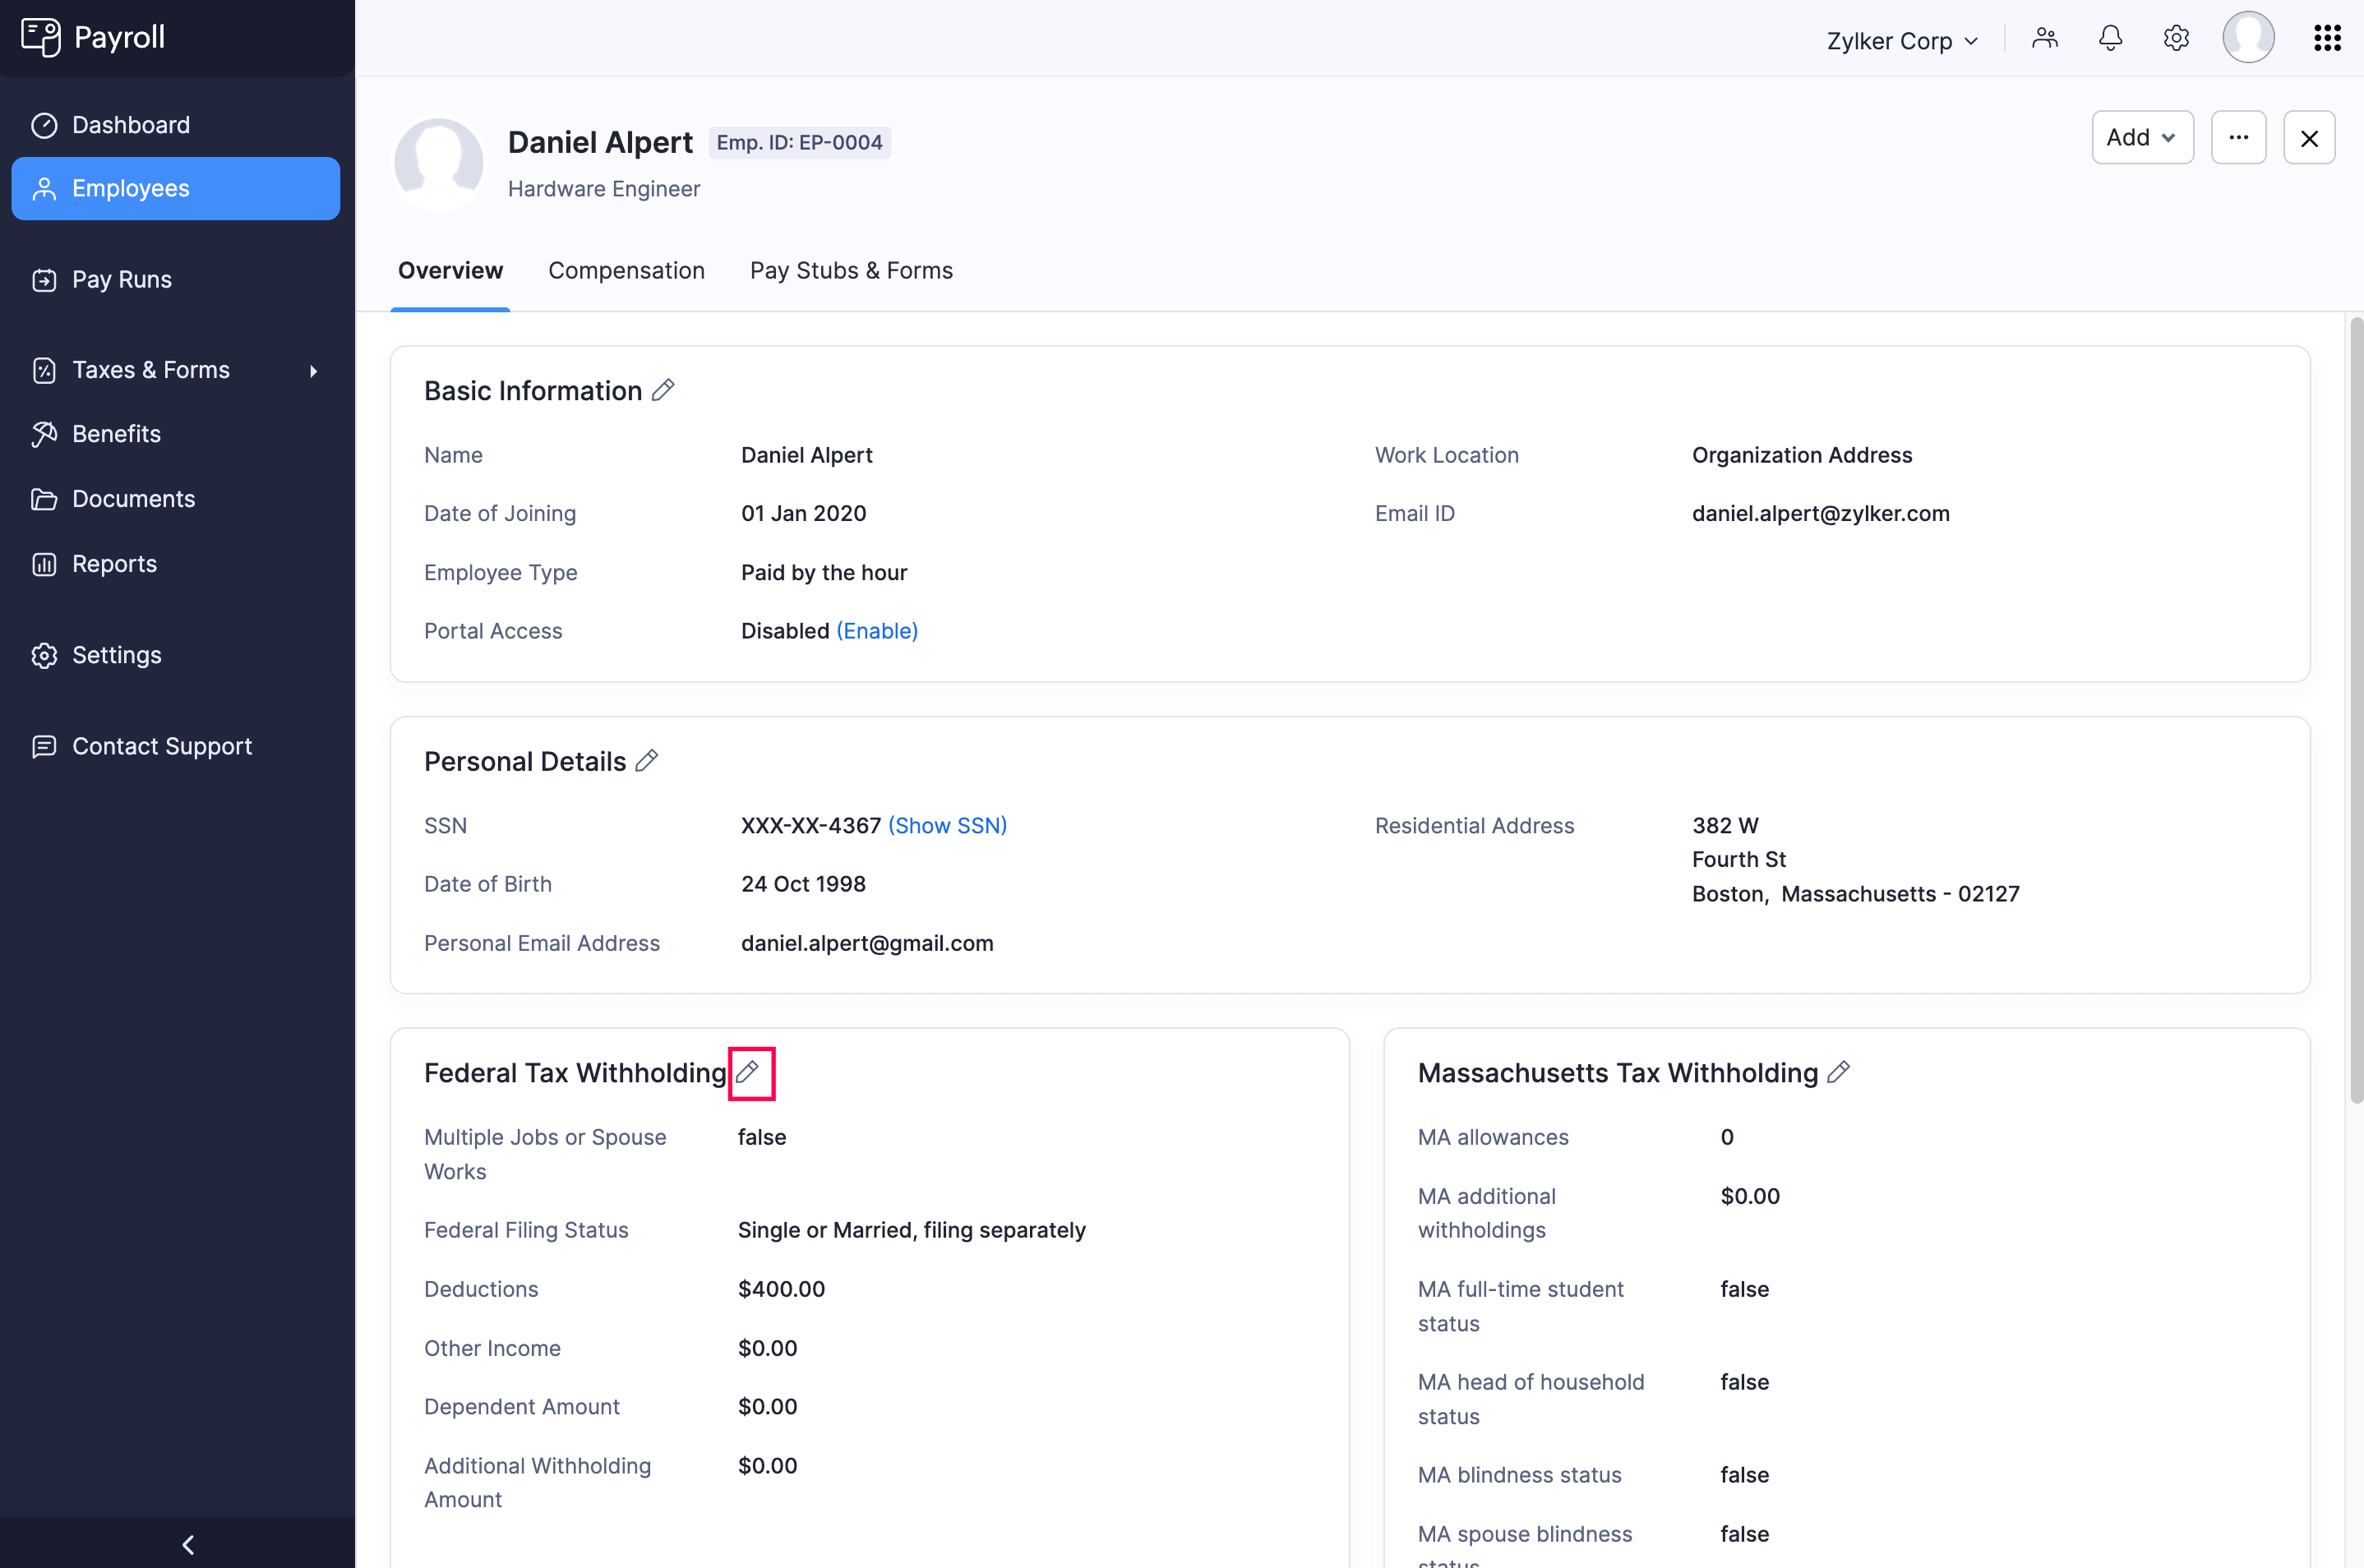Open the Zylker Corp organization dropdown

click(x=1901, y=40)
